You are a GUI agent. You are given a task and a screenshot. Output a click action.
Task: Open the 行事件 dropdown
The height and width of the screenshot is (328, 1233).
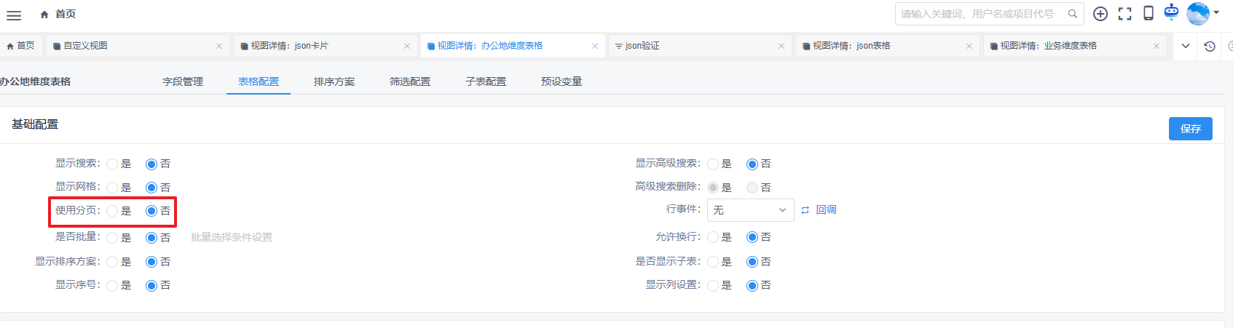[x=751, y=210]
